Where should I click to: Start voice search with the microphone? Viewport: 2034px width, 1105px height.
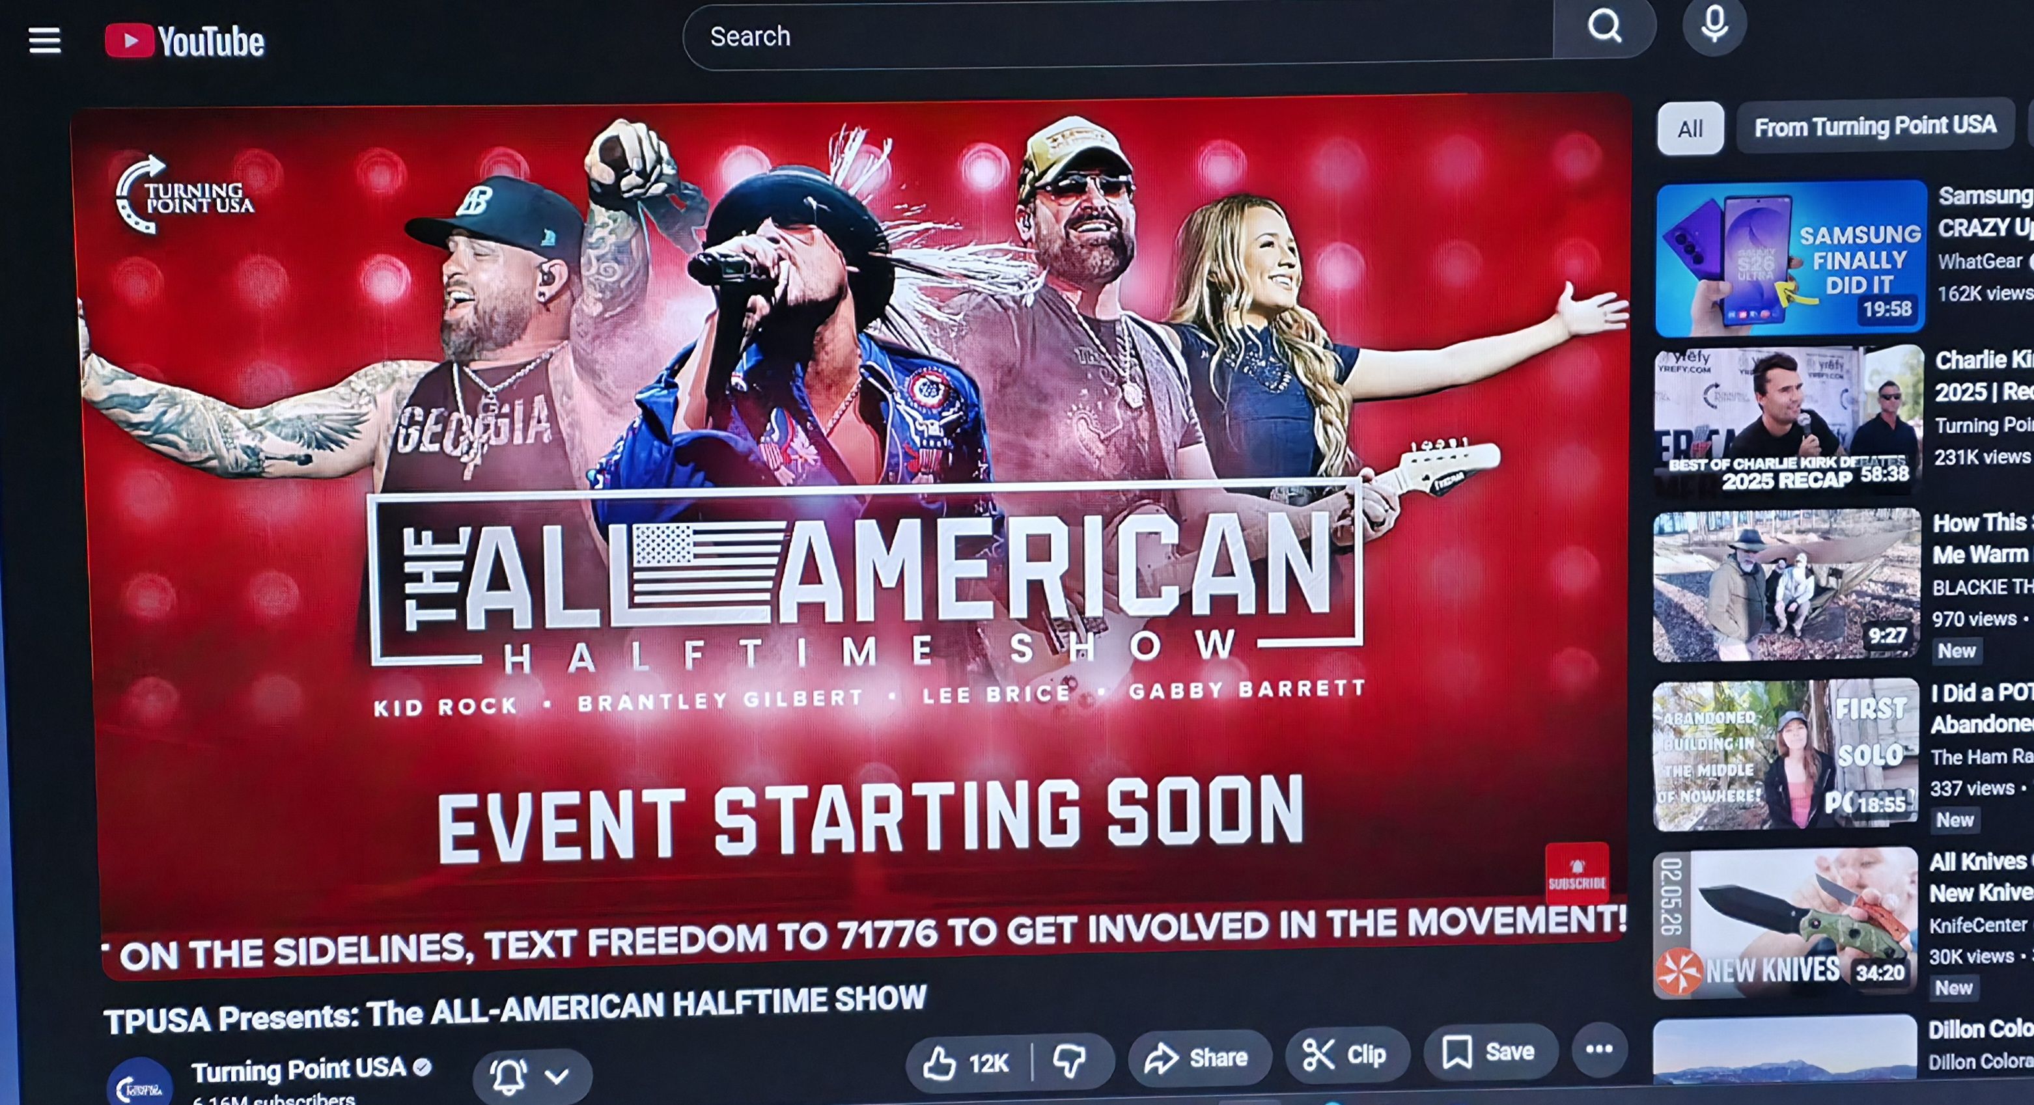coord(1714,23)
